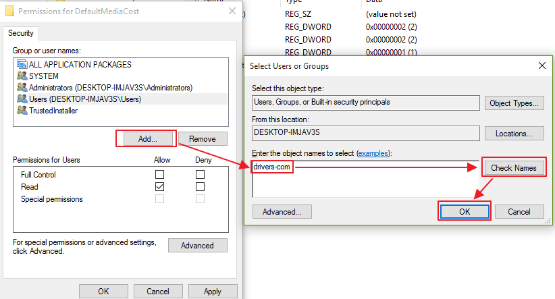This screenshot has width=555, height=299.
Task: Open the Security tab
Action: point(21,33)
